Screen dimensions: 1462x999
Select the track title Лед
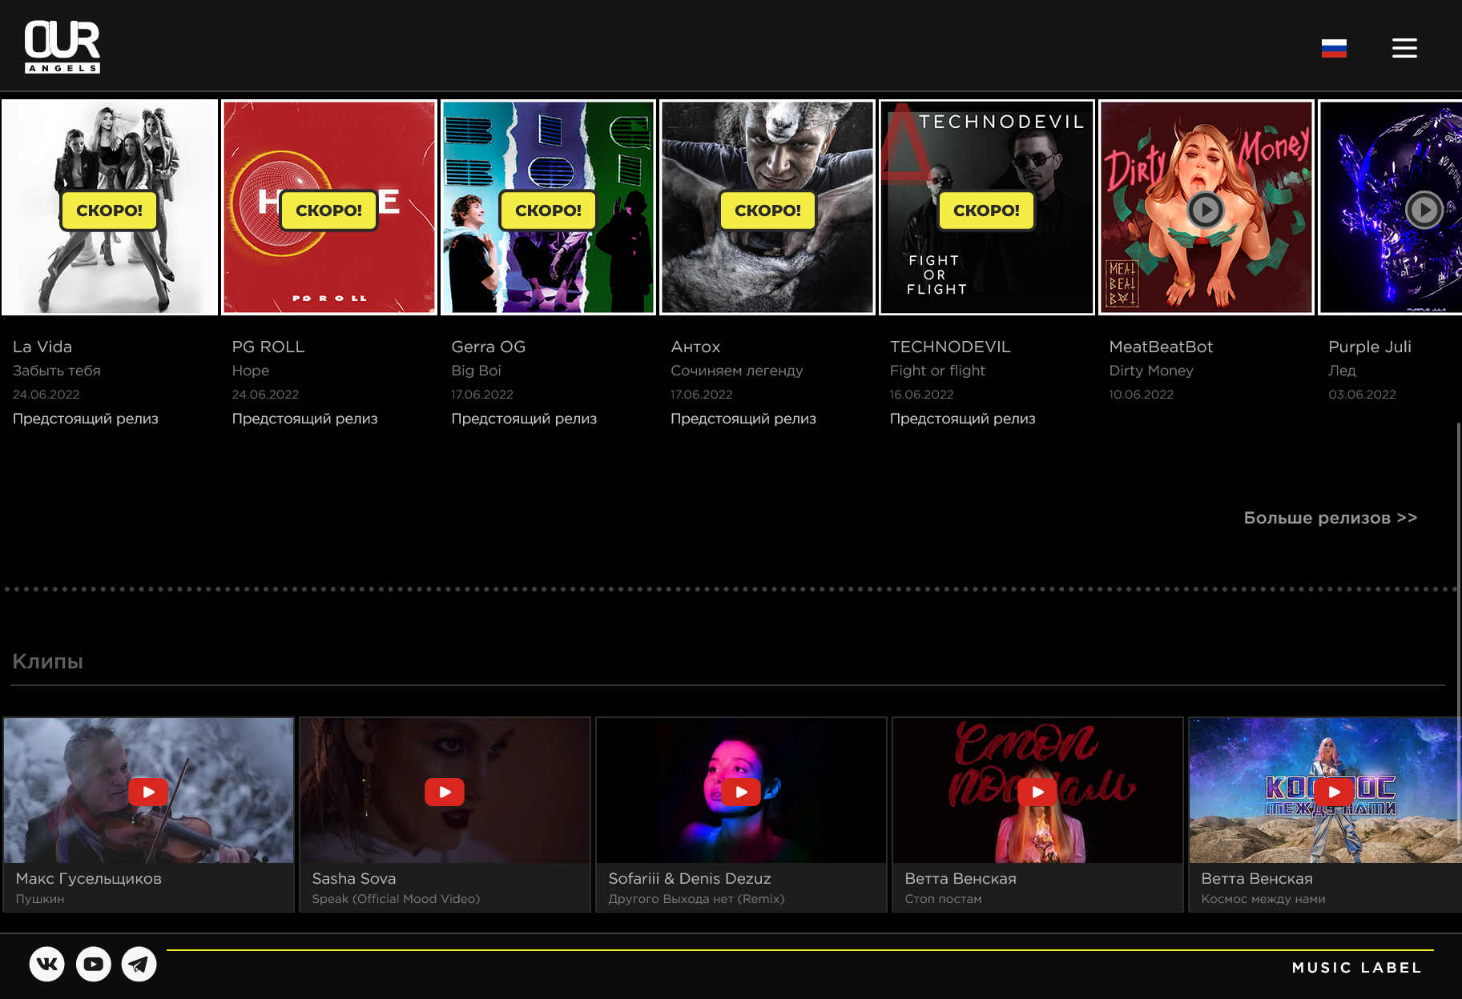[x=1342, y=371]
